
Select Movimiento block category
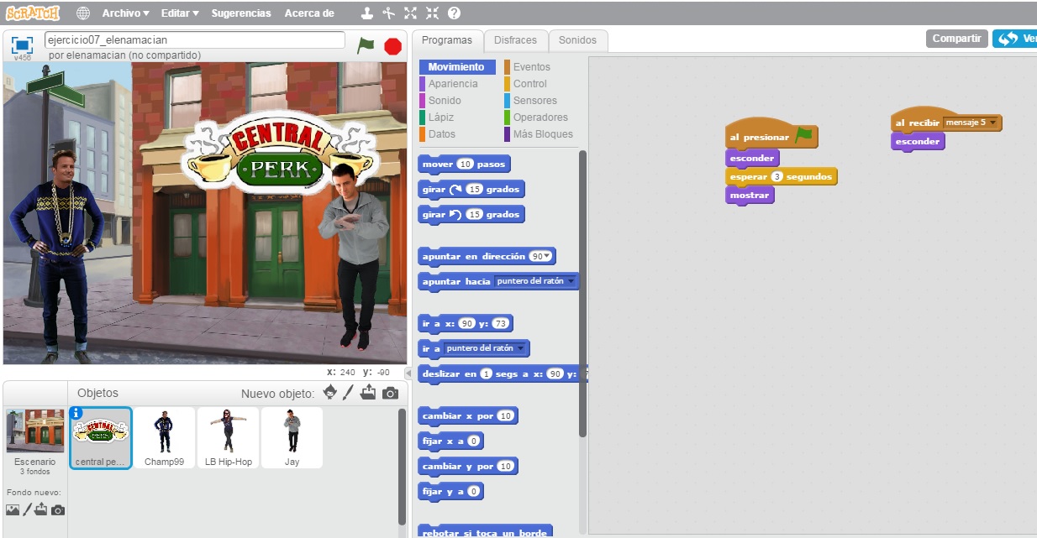(457, 67)
